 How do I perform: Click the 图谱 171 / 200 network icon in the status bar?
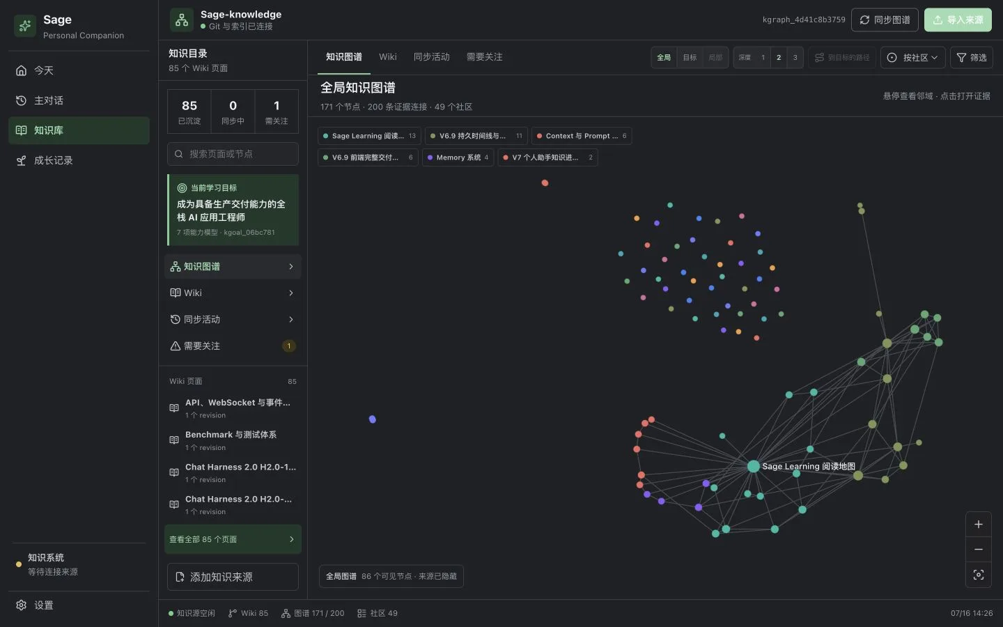point(286,613)
